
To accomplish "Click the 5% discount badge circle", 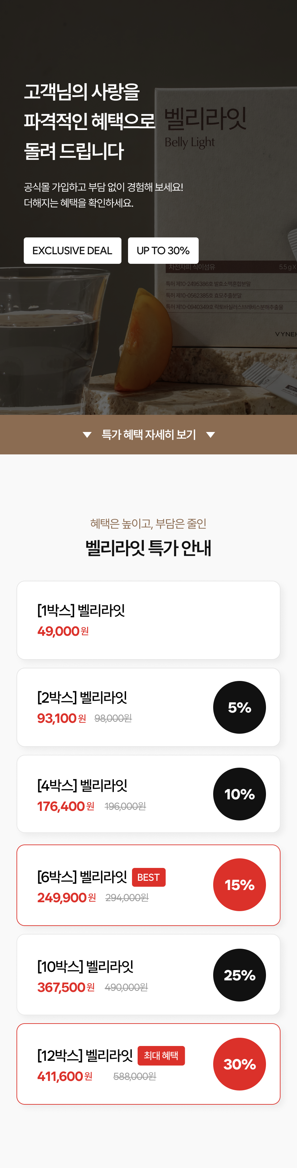I will 239,707.
